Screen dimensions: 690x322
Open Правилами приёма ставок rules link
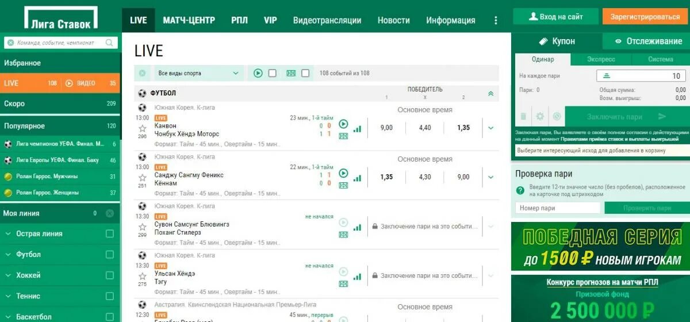pos(620,139)
